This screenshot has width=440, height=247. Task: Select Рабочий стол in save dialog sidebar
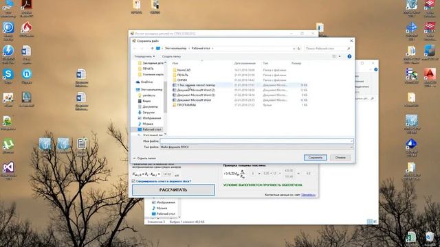click(151, 130)
